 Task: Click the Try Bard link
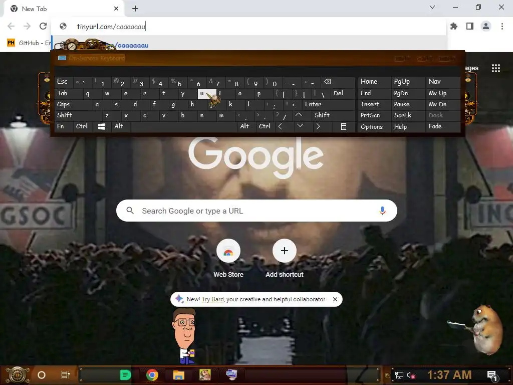click(x=212, y=299)
